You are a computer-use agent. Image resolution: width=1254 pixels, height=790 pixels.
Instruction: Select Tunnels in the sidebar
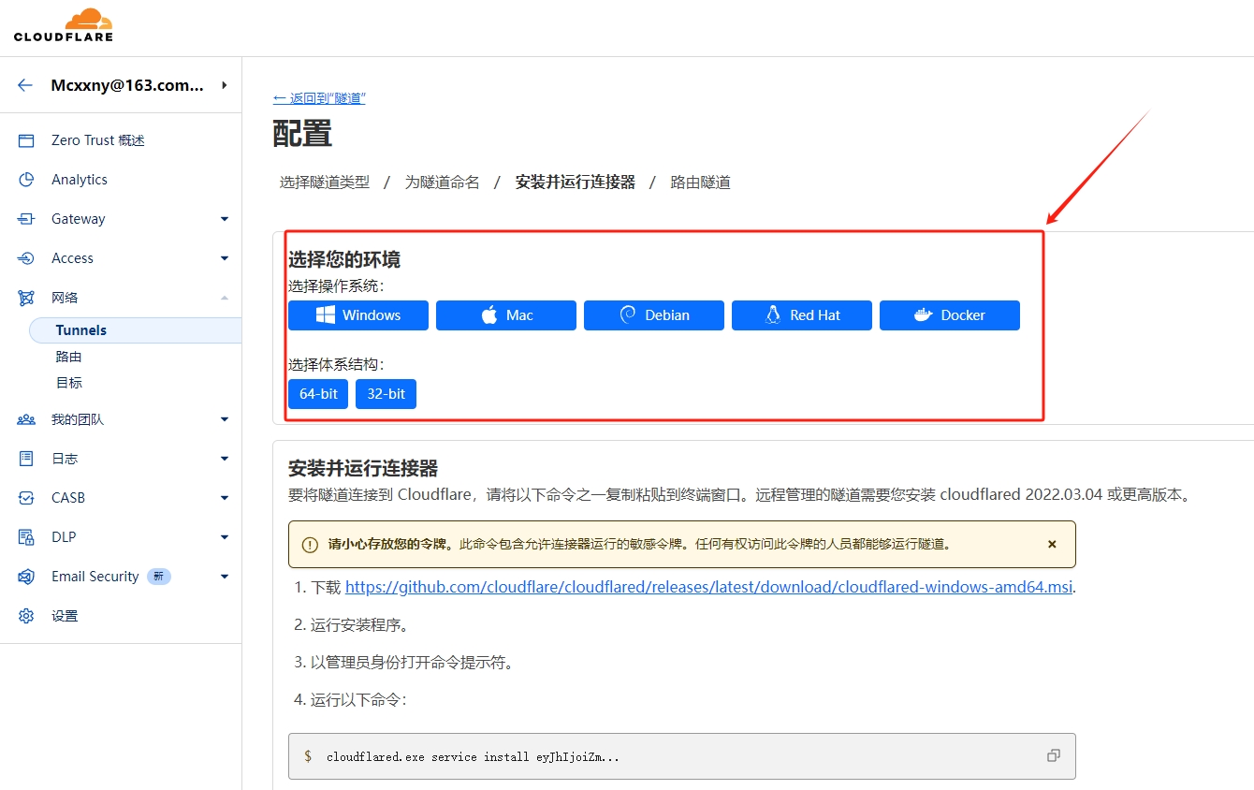tap(135, 330)
